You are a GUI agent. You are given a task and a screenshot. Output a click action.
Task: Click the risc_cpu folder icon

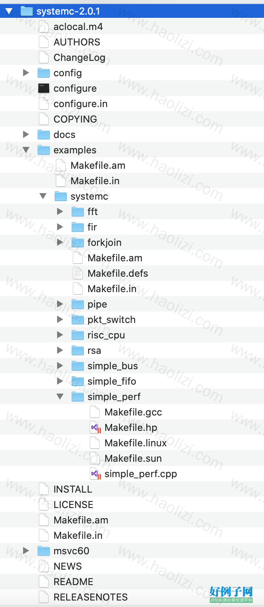[77, 335]
